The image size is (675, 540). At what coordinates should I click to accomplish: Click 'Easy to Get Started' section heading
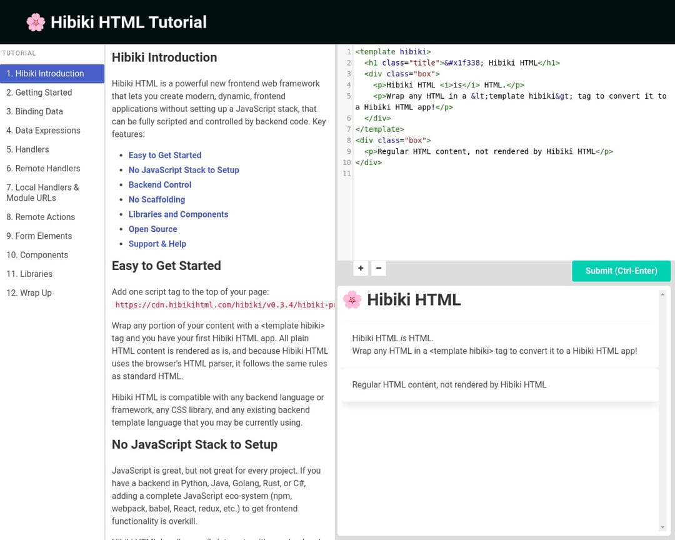[x=166, y=266]
